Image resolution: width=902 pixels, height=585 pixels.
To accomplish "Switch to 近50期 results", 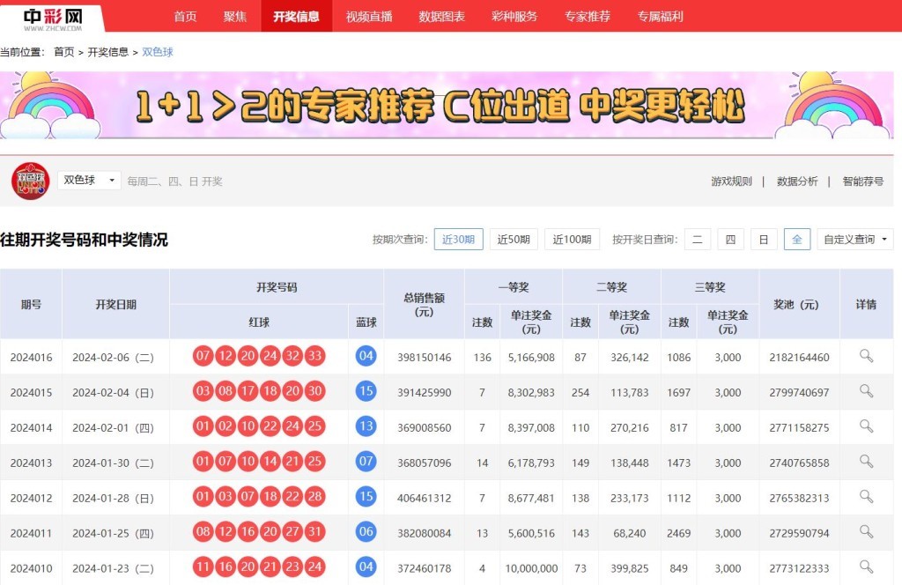I will tap(514, 240).
